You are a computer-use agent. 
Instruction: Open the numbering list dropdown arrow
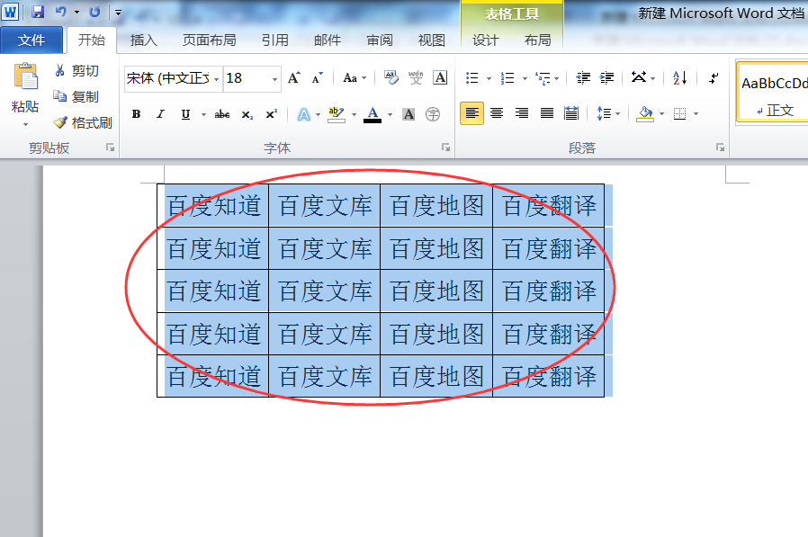click(525, 79)
